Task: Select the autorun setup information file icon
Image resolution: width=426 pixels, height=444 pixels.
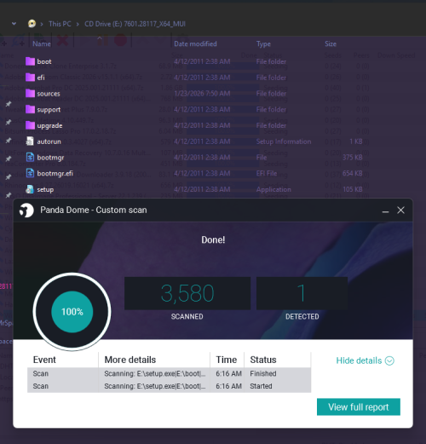Action: click(30, 141)
